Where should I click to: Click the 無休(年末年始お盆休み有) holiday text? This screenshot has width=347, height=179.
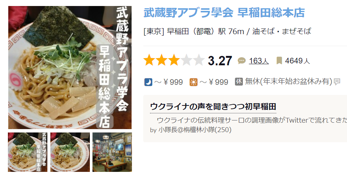point(289,81)
